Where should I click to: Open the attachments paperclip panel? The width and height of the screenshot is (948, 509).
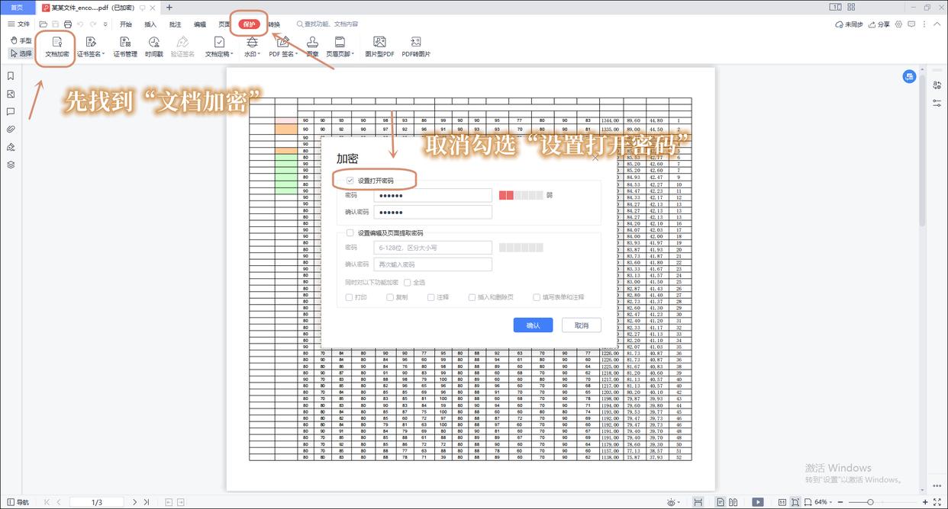point(11,129)
